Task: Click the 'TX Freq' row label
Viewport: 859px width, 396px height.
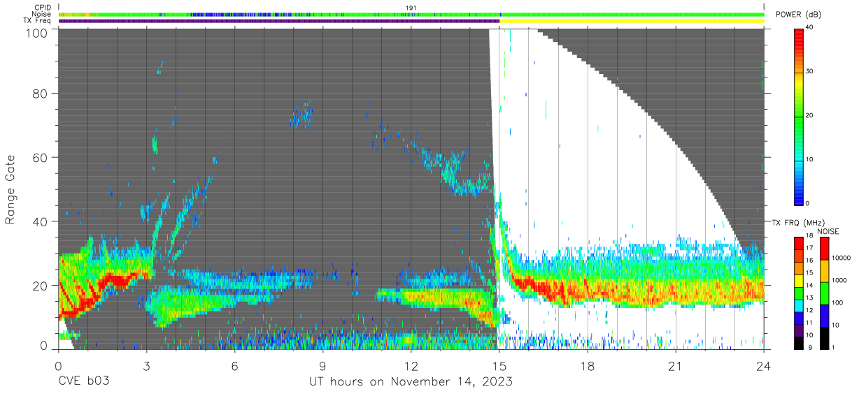Action: click(38, 21)
